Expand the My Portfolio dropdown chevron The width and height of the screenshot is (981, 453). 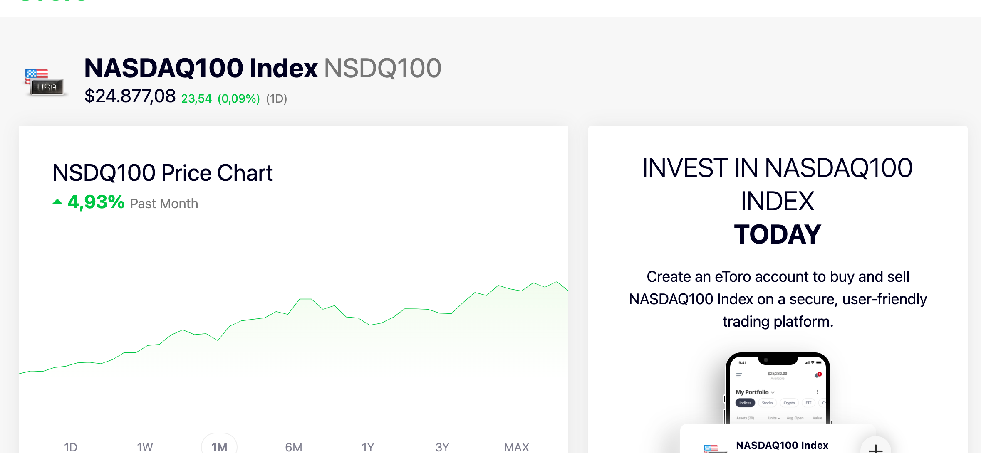pyautogui.click(x=773, y=392)
